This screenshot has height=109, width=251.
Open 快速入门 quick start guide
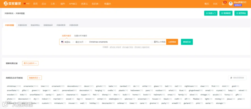tap(211, 13)
